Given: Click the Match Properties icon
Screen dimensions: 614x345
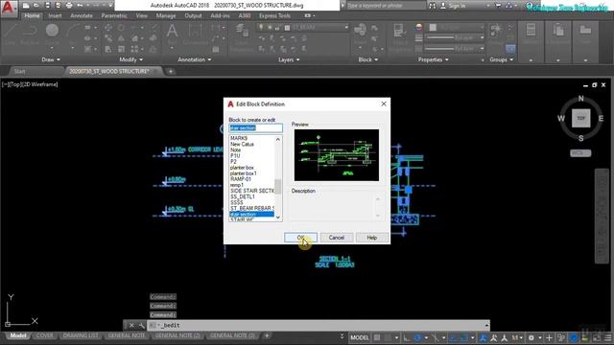Looking at the screenshot, I should [399, 35].
